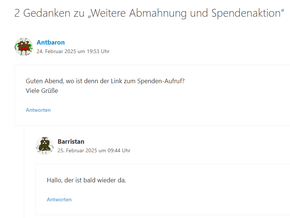
Task: Click Barristan's bug avatar image
Action: 45,146
